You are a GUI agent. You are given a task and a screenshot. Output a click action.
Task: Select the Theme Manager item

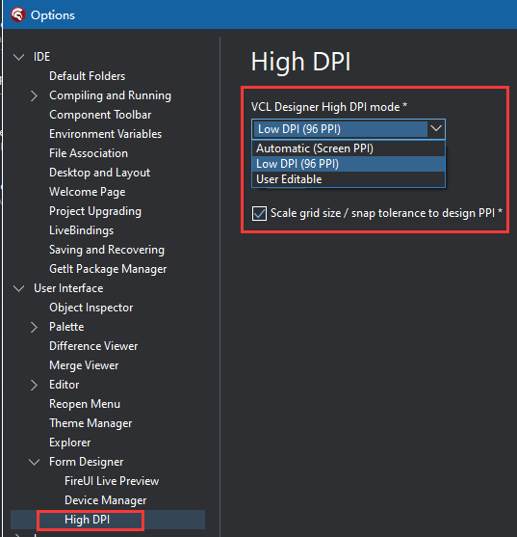point(90,423)
